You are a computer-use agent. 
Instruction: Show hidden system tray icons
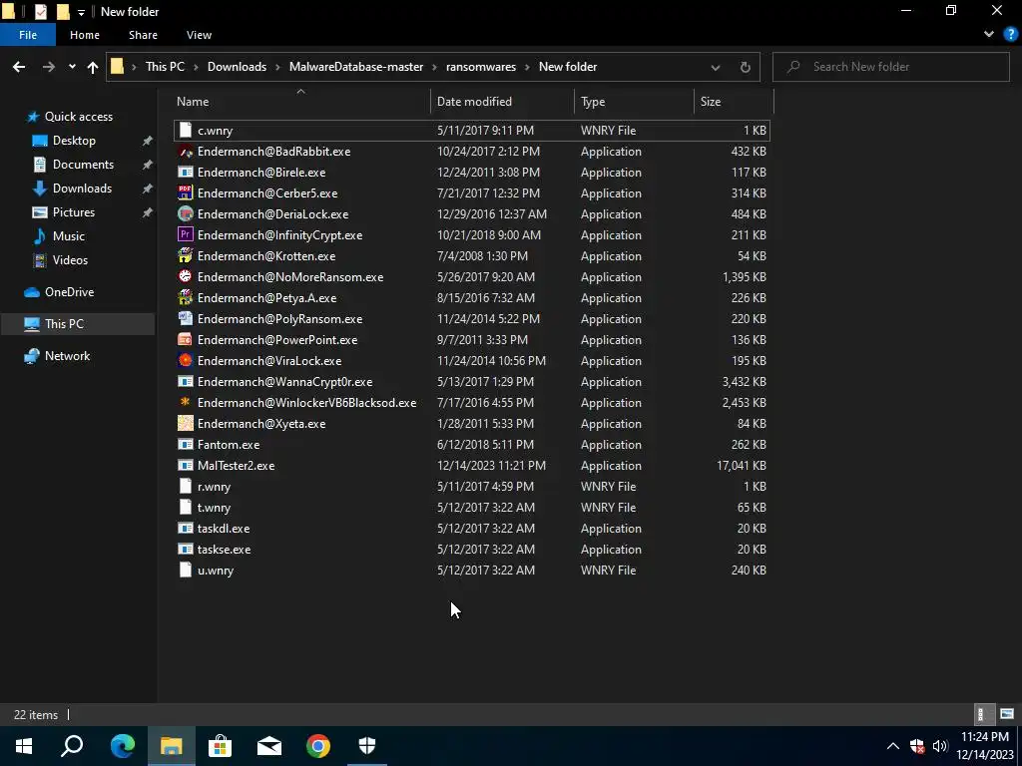point(893,746)
